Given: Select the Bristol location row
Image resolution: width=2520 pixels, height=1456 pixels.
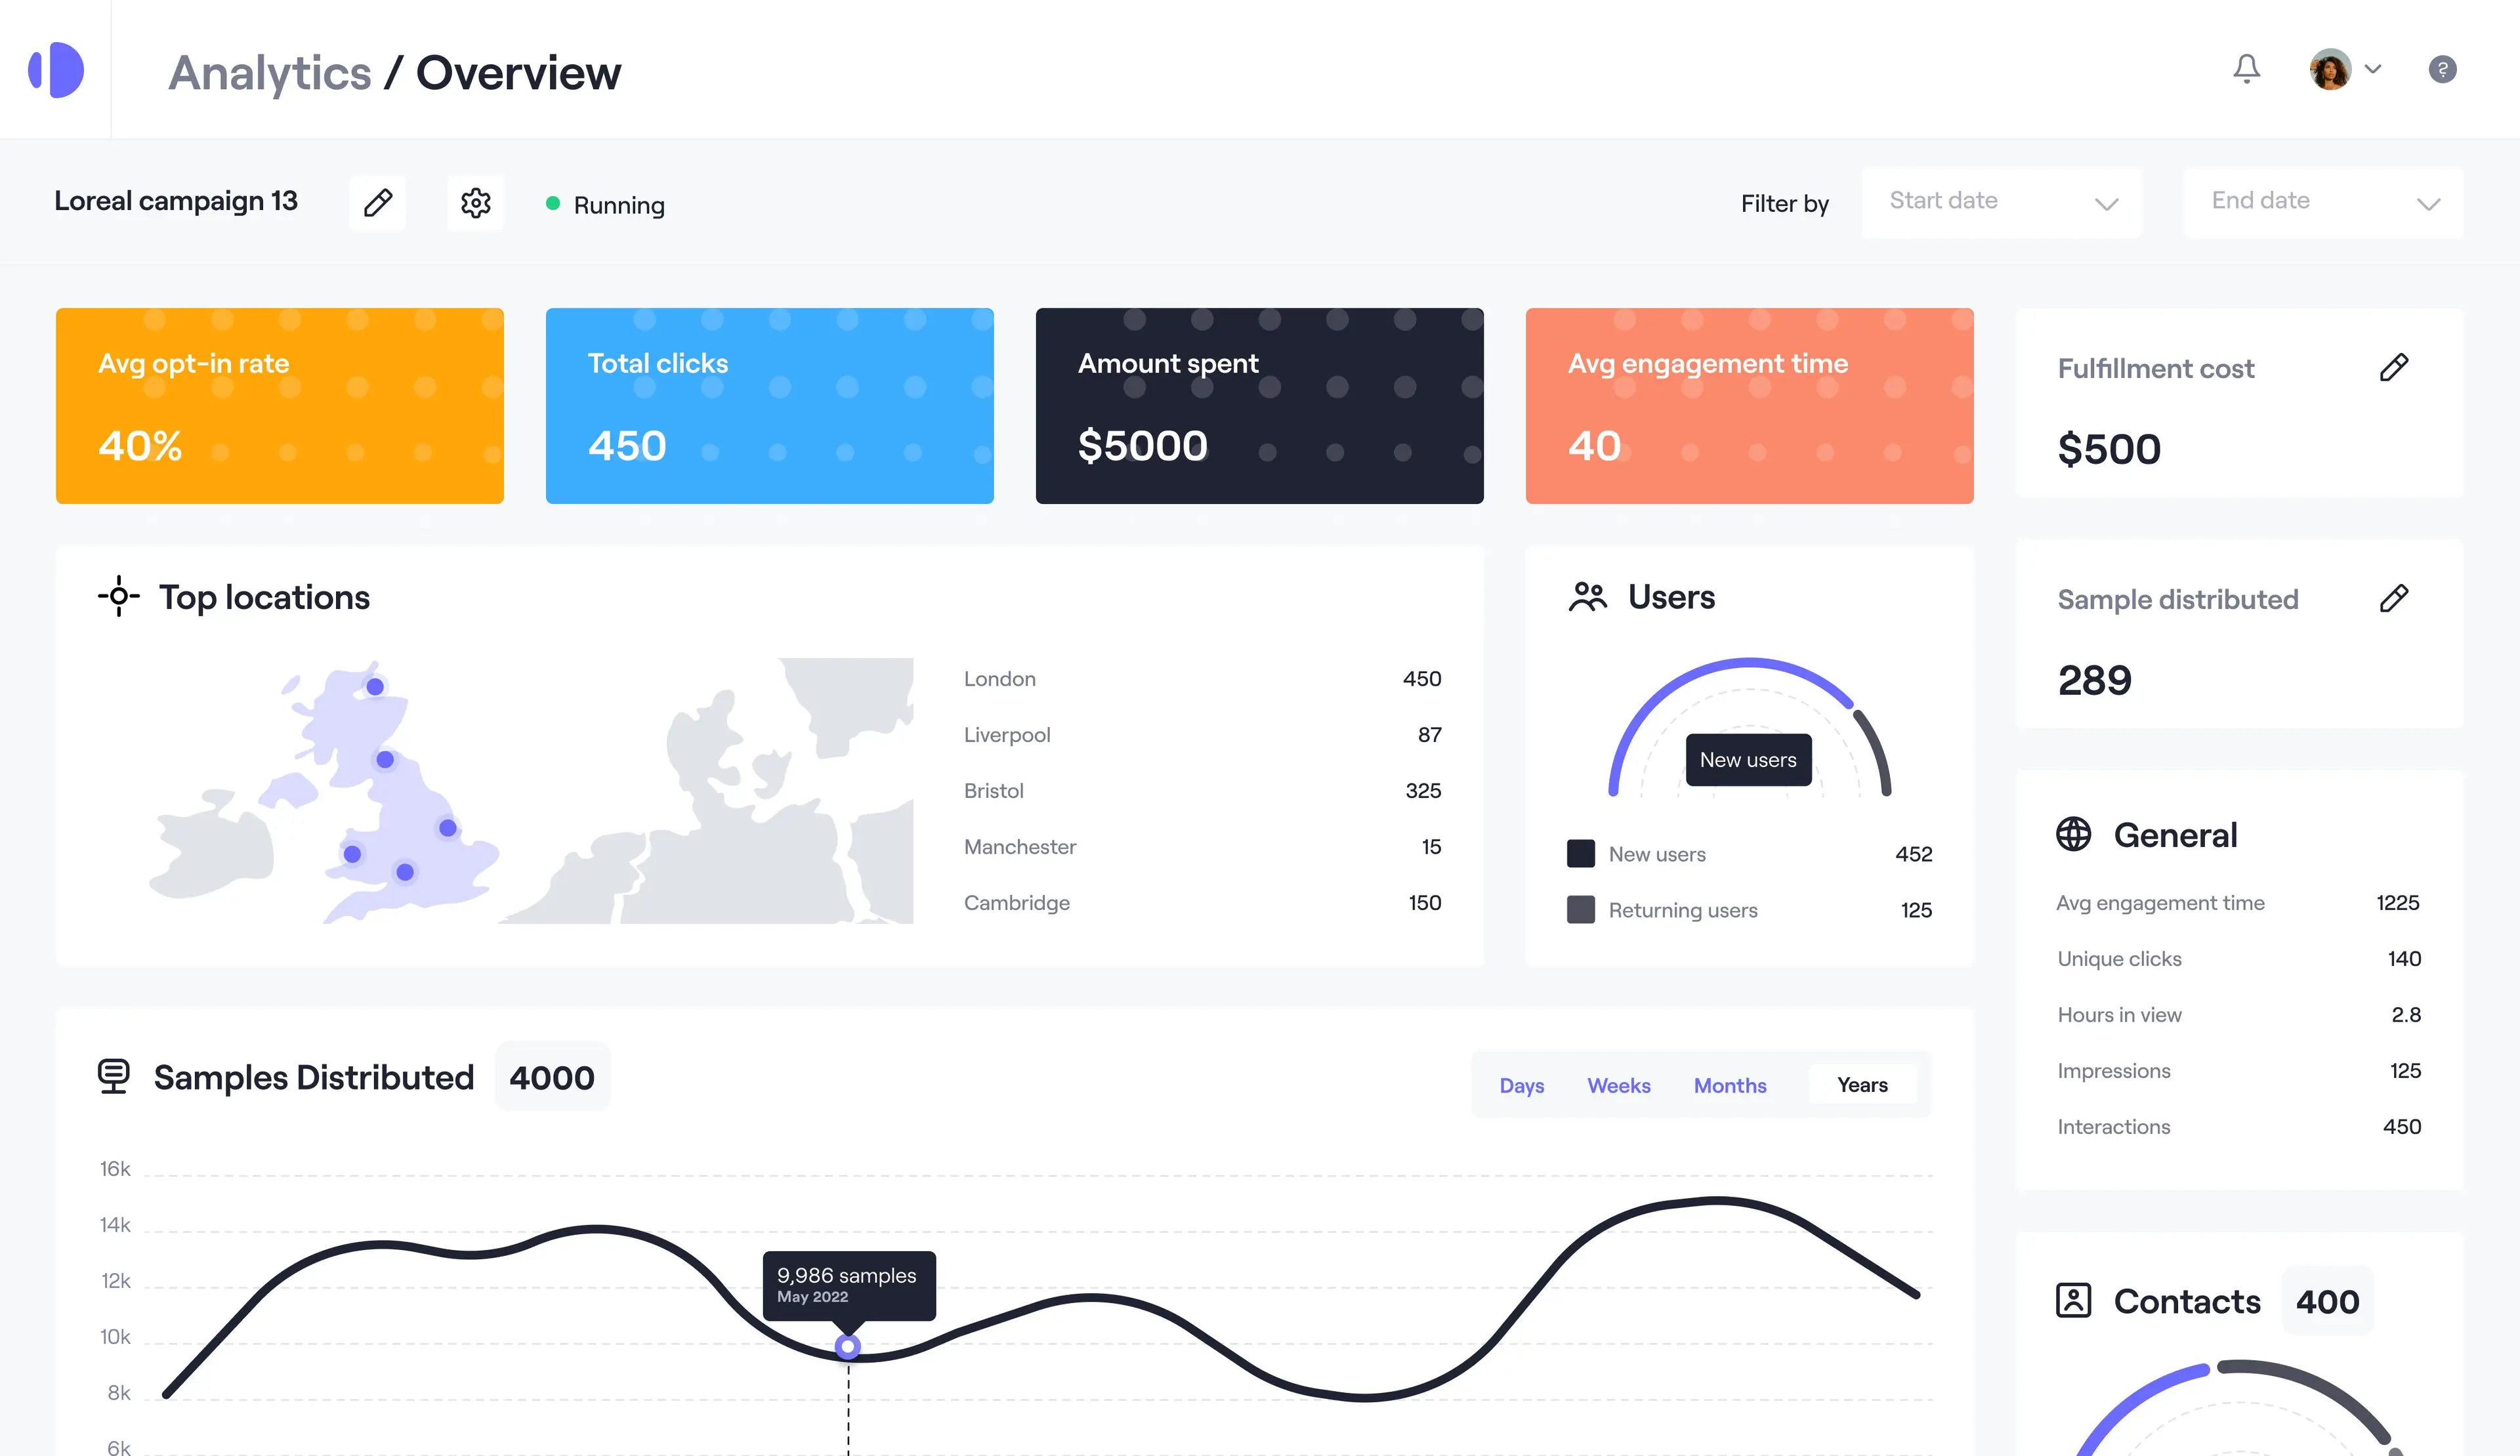Looking at the screenshot, I should pyautogui.click(x=1202, y=791).
